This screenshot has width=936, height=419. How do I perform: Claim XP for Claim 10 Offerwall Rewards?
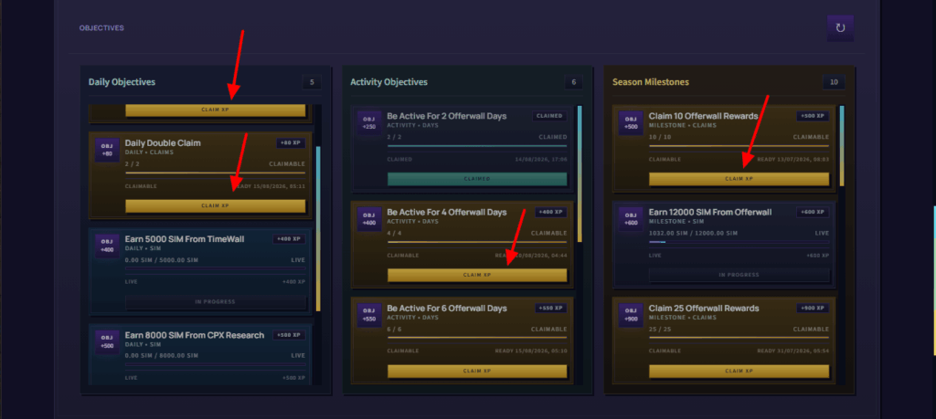coord(739,178)
